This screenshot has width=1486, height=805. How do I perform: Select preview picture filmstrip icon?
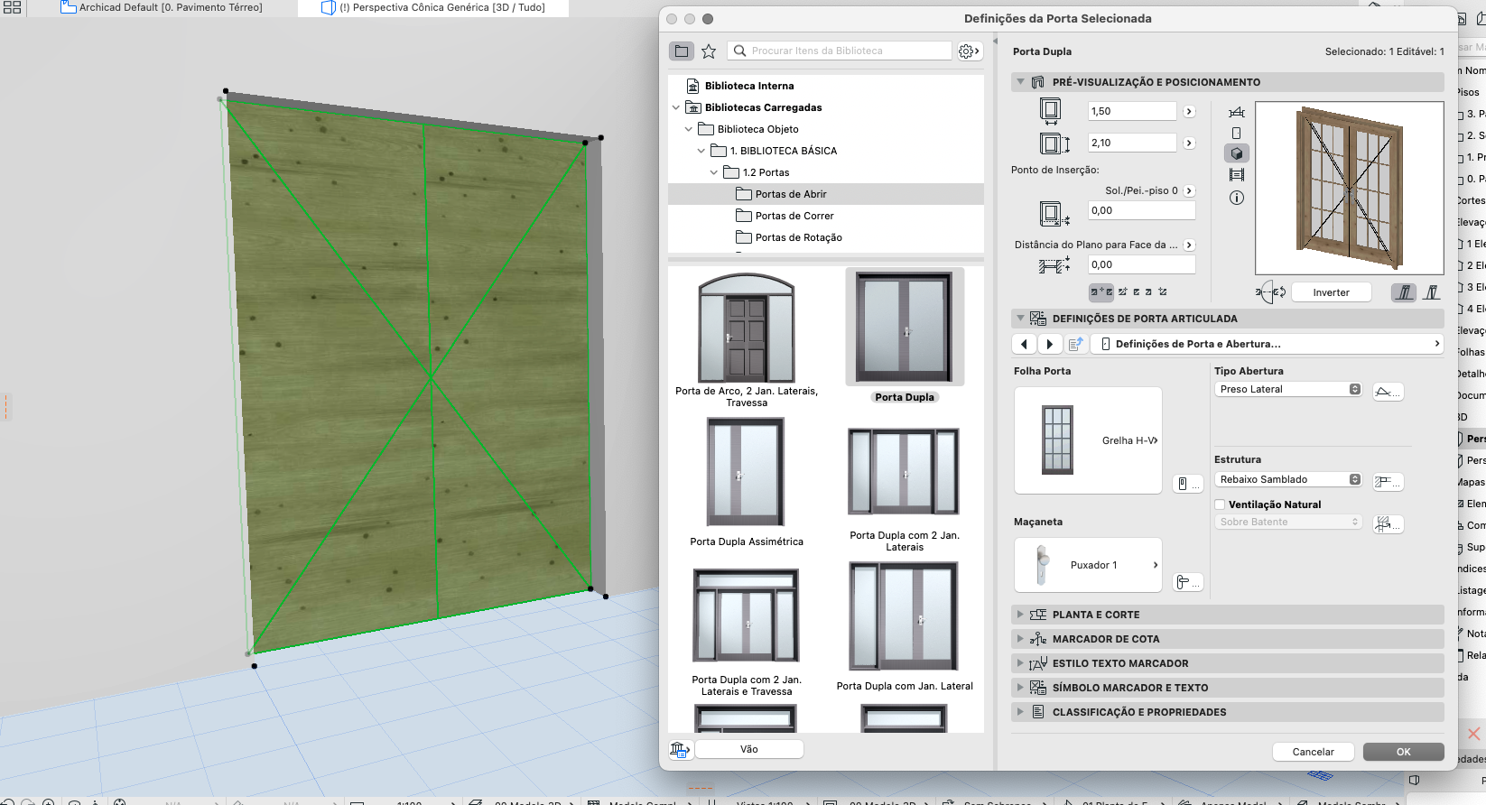(x=1237, y=175)
